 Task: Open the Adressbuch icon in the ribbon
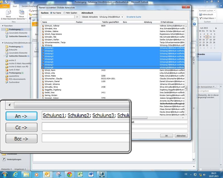(207, 14)
